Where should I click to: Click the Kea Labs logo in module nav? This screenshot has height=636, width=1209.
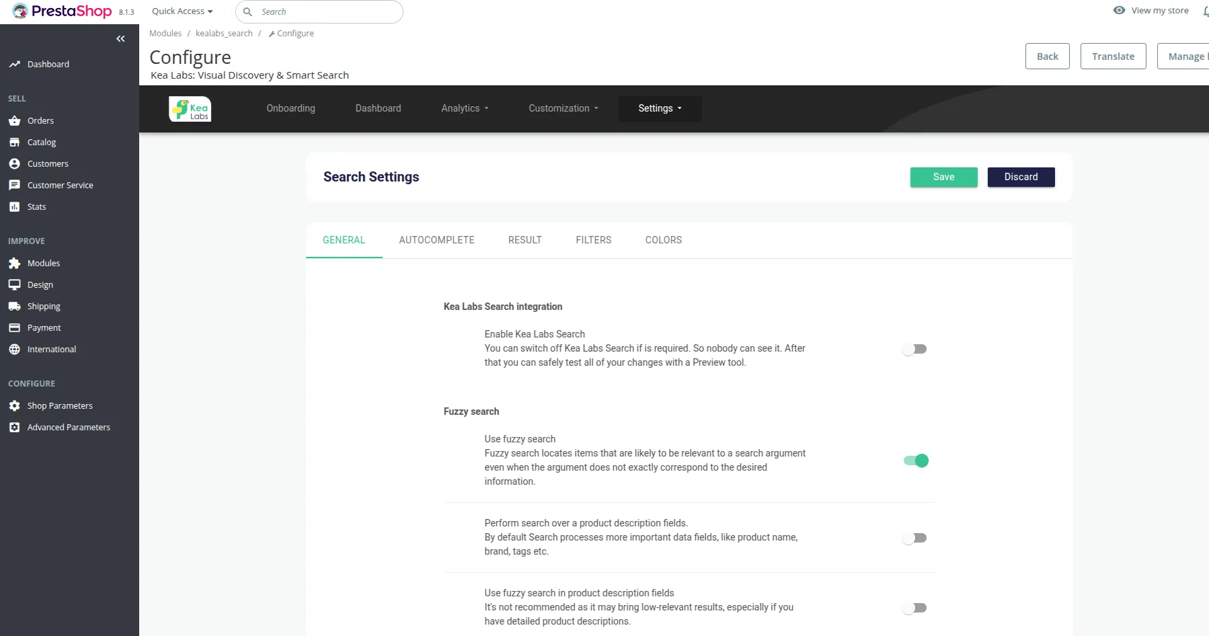[190, 108]
